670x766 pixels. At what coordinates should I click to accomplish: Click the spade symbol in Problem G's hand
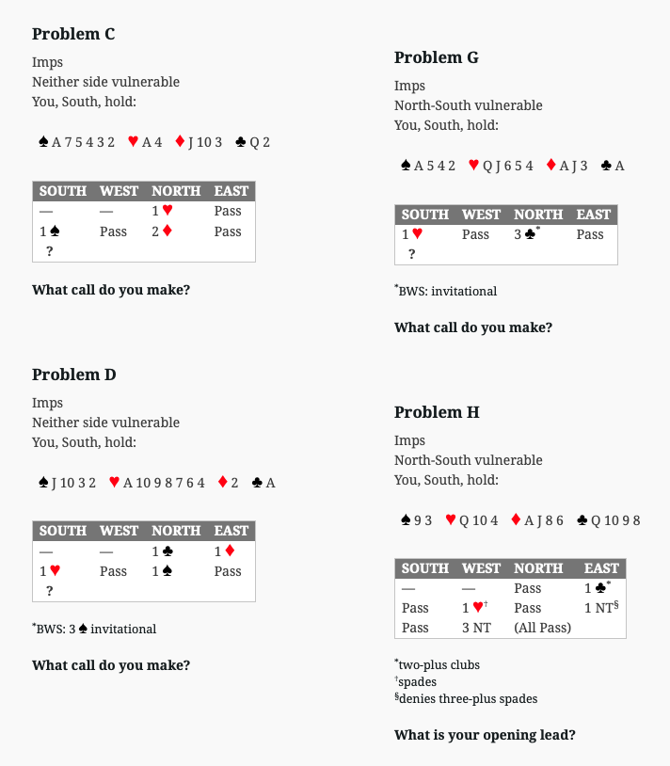pos(406,166)
